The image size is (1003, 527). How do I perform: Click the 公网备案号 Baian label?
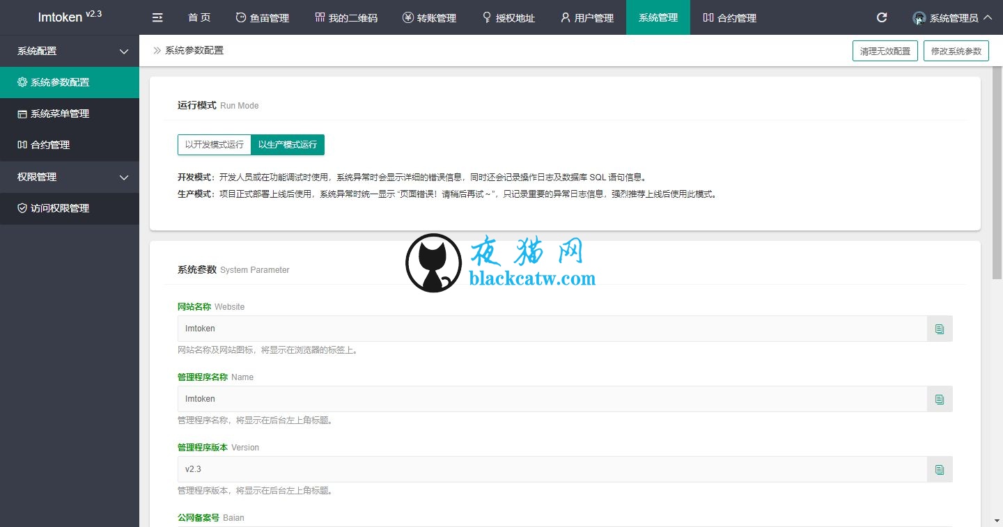[211, 518]
